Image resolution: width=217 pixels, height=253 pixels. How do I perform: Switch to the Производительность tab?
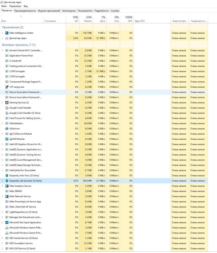25,11
